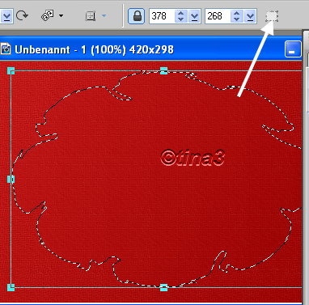Image resolution: width=309 pixels, height=305 pixels.
Task: Decrease width with the down arrow beside 378
Action: point(181,19)
